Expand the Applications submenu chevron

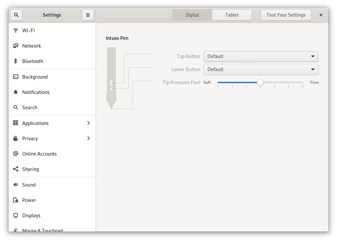click(88, 123)
